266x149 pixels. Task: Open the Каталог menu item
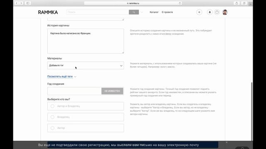click(x=154, y=12)
